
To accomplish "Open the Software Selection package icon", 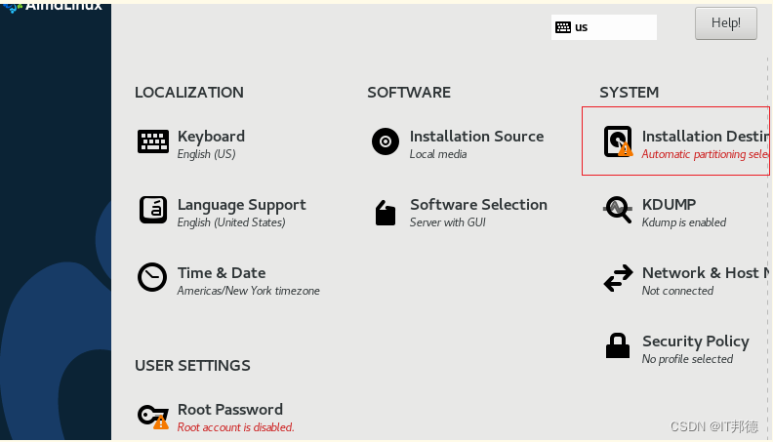I will click(385, 213).
